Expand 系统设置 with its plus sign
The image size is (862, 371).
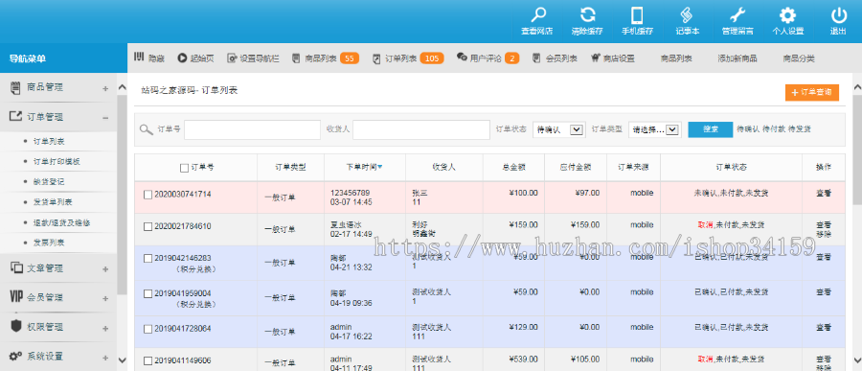coord(105,358)
